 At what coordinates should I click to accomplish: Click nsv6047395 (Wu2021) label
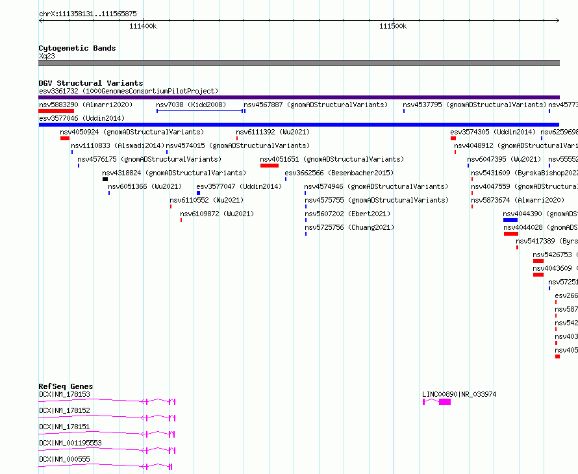[504, 159]
